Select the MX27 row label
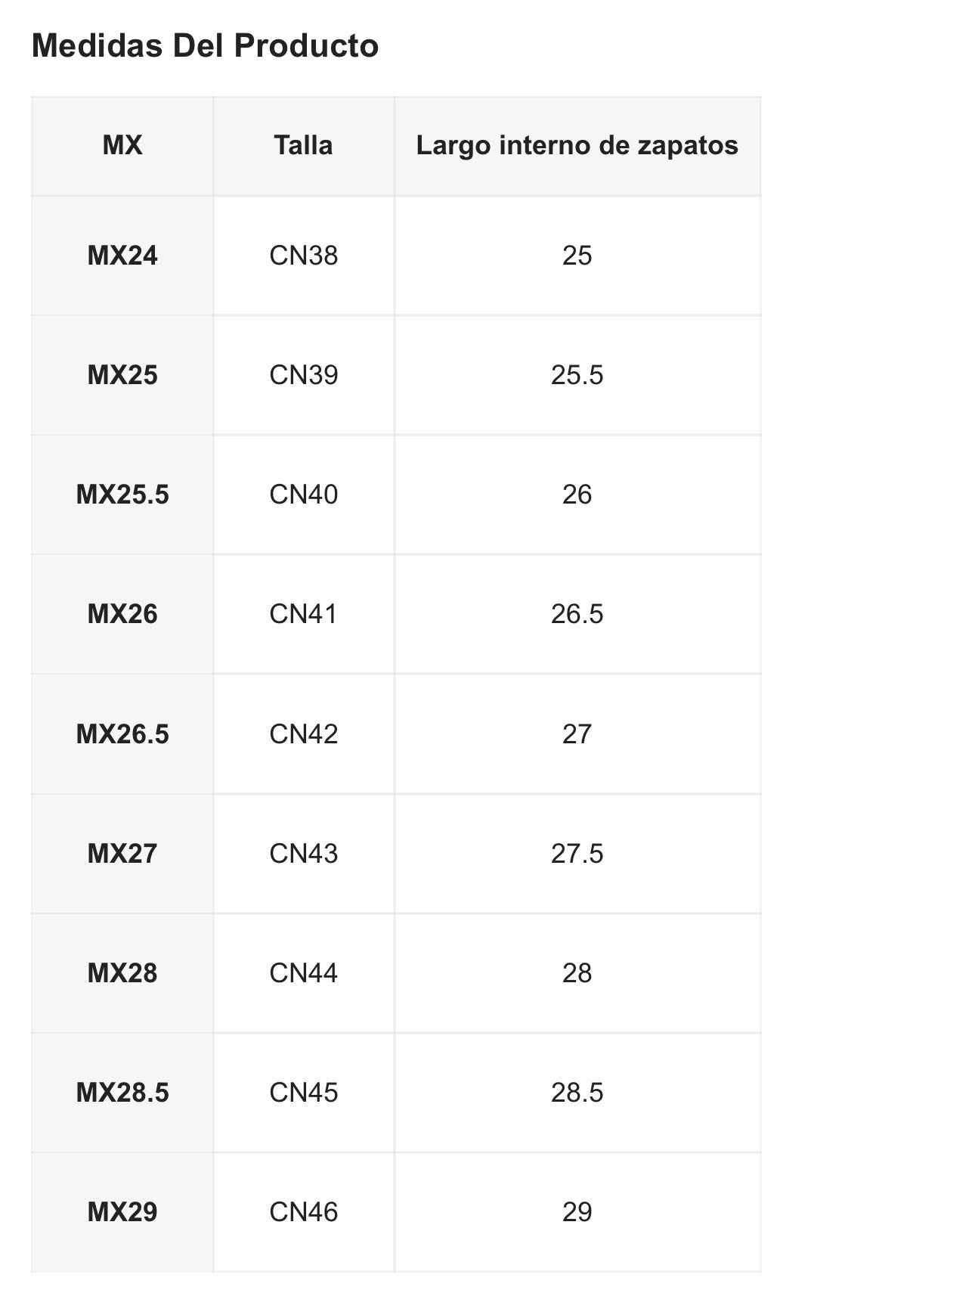This screenshot has width=975, height=1290. 122,854
